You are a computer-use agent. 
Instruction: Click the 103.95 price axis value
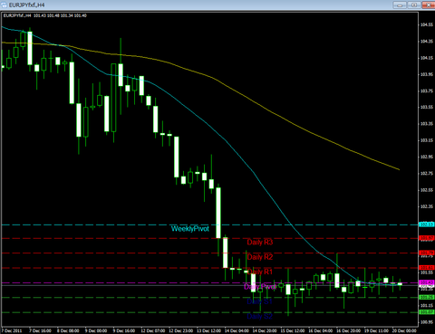(x=427, y=74)
